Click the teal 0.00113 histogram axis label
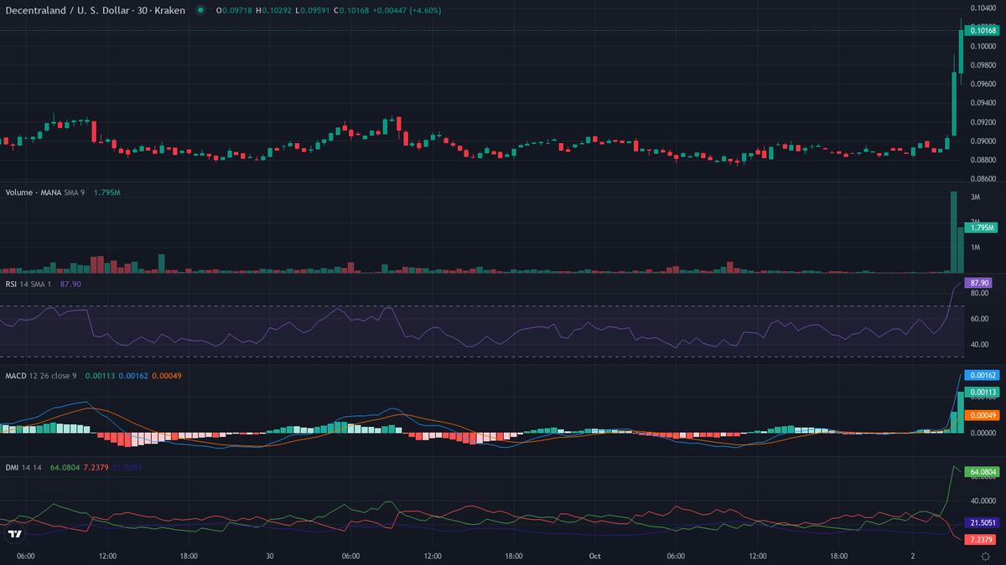Viewport: 1006px width, 565px height. pos(983,392)
